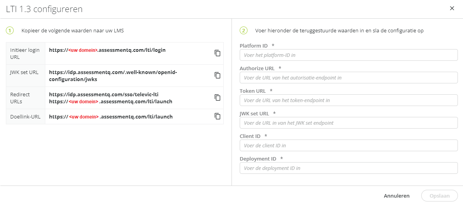463x205 pixels.
Task: Focus the Client ID text box
Action: pos(349,145)
